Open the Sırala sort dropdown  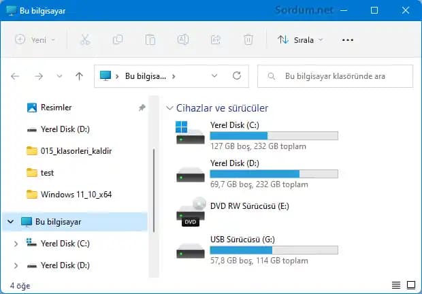coord(300,39)
